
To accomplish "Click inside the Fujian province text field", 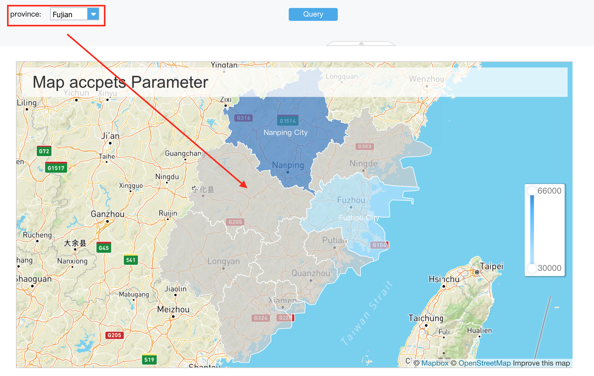I will pos(69,14).
